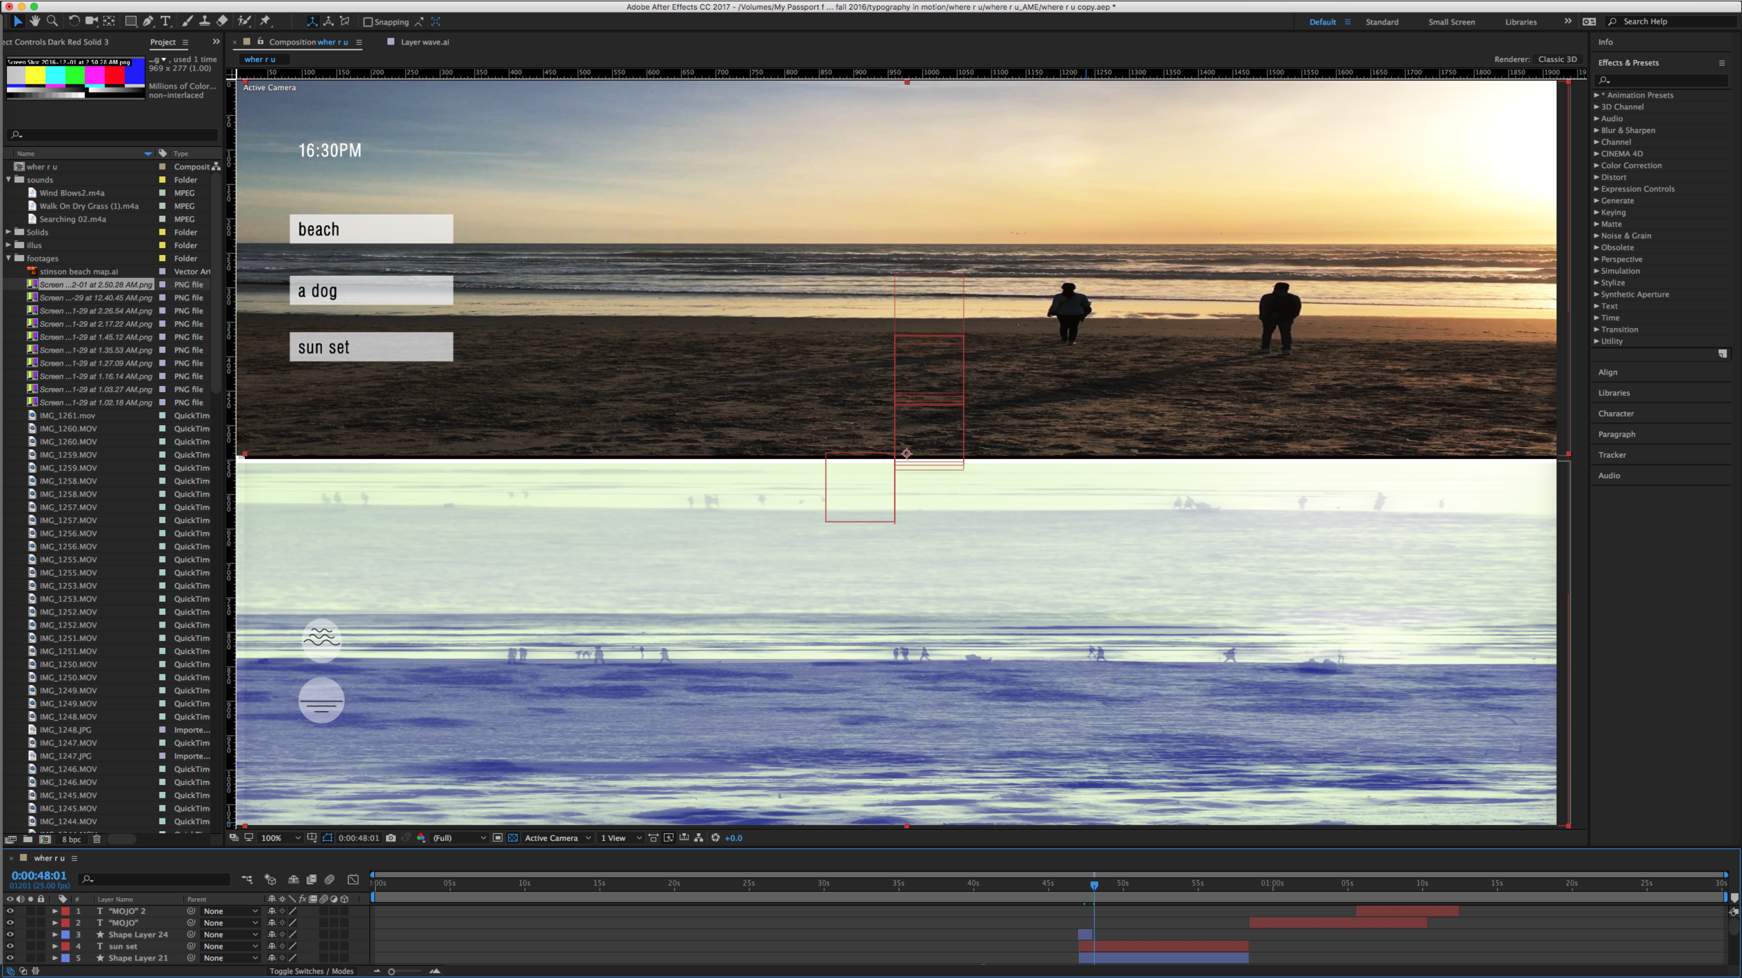Open the Layer wave.ai tab
Viewport: 1742px width, 978px height.
424,42
